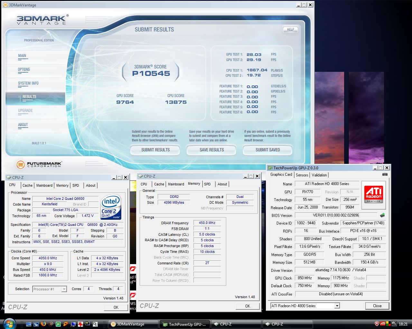Switch to Sensors tab in GPU-Z
This screenshot has width=412, height=329.
(302, 175)
